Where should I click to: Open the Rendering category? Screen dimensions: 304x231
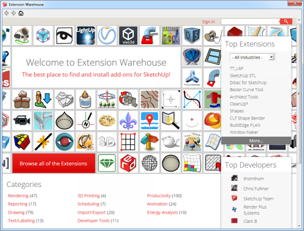(x=18, y=196)
